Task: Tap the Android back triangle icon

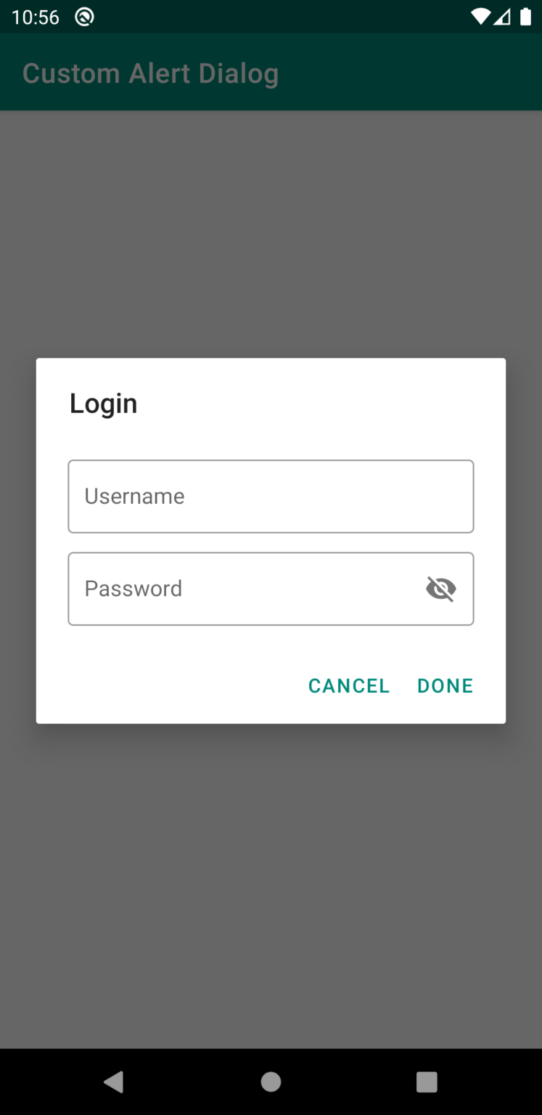Action: 114,1082
